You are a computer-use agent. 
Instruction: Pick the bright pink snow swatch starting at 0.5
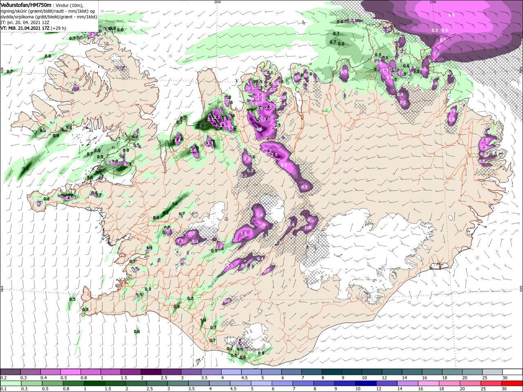(x=70, y=372)
